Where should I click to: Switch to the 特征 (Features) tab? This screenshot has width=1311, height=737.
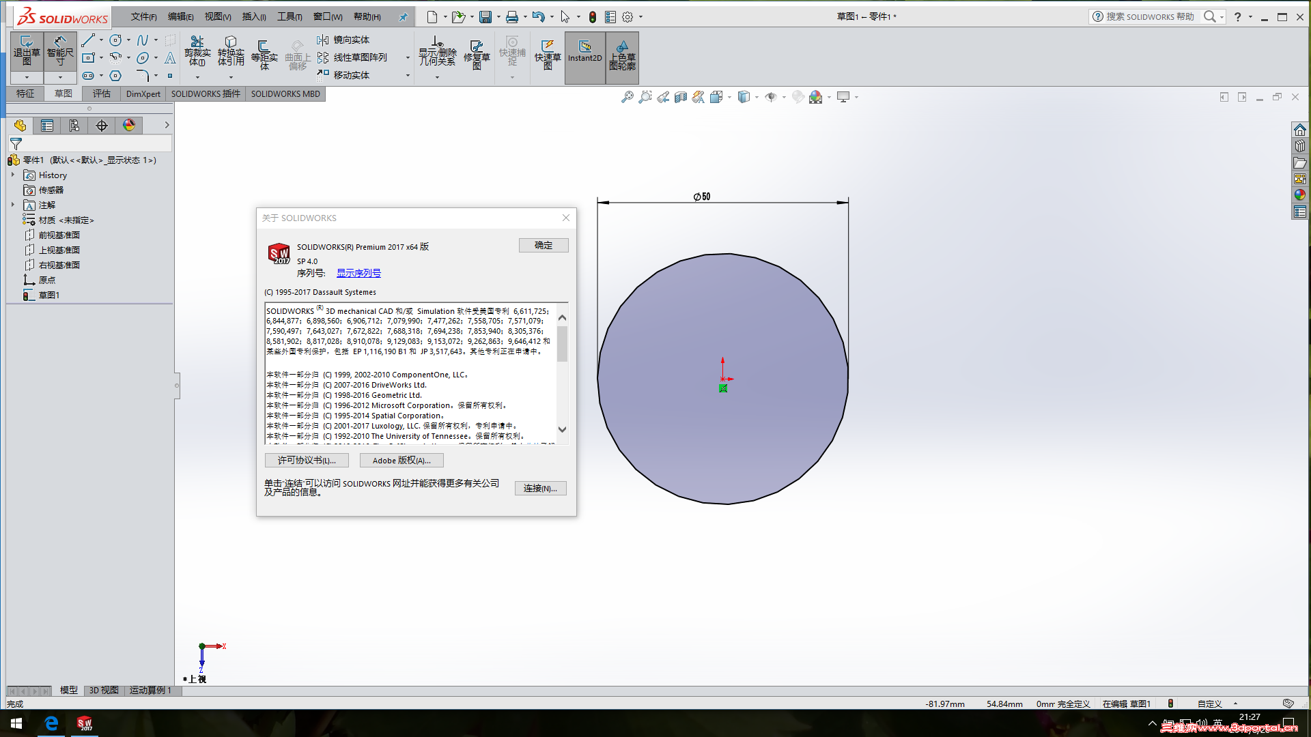[x=25, y=93]
